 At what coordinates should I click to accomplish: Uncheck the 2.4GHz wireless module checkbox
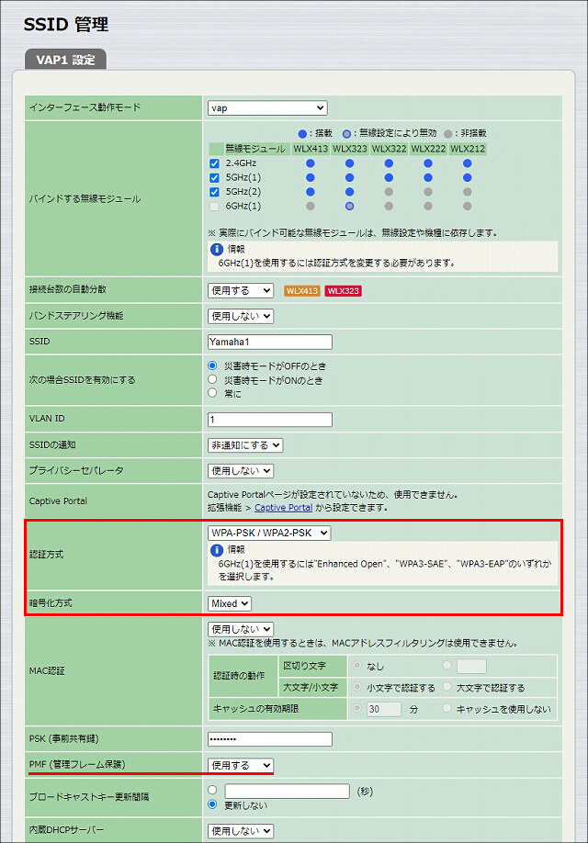click(x=214, y=163)
